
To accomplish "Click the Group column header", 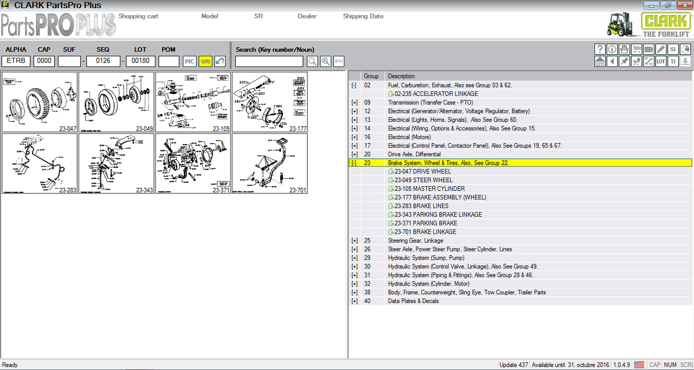I will (372, 76).
